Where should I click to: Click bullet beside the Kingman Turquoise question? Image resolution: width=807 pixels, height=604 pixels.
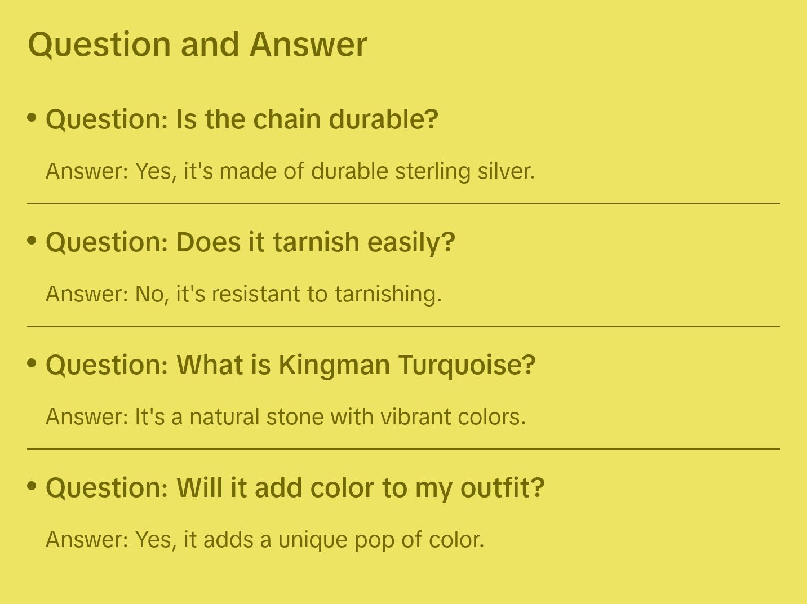[32, 363]
